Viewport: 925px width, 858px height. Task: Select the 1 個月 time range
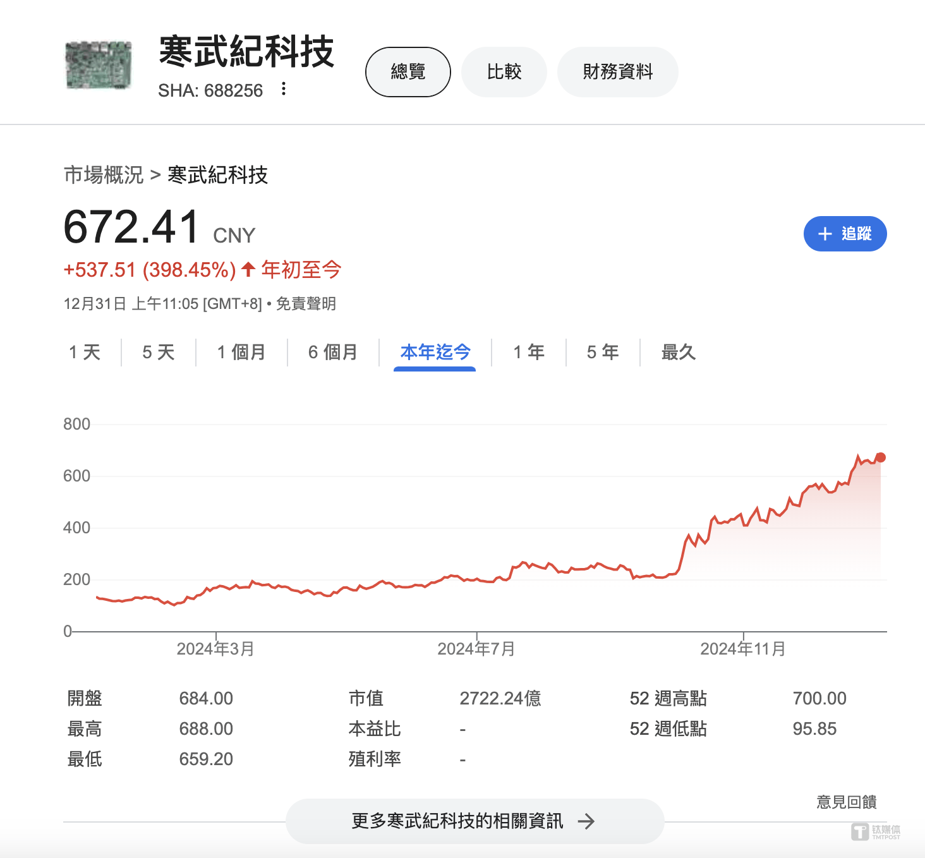click(241, 352)
